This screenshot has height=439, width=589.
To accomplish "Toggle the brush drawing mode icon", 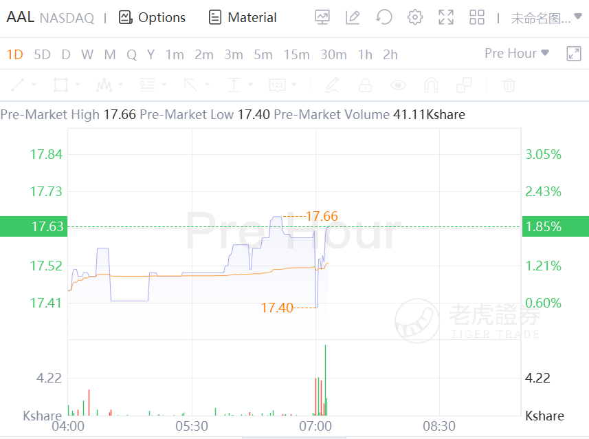I will [332, 85].
